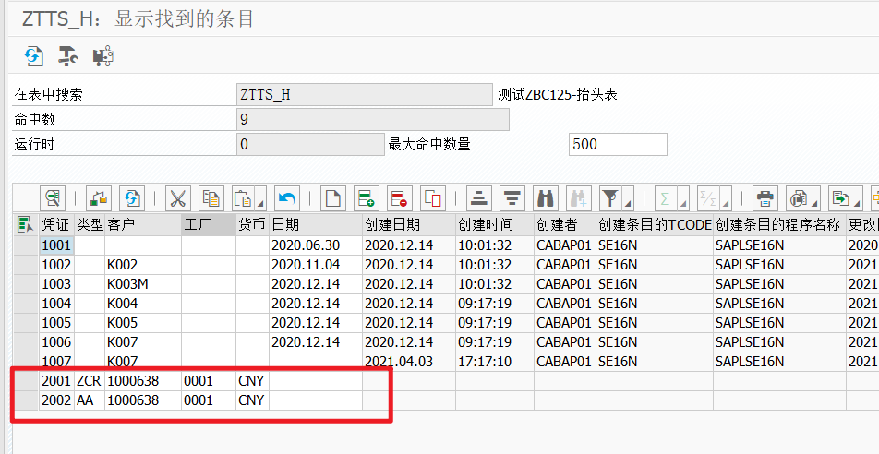Image resolution: width=879 pixels, height=454 pixels.
Task: Click the 创建条目的TCODE column header
Action: click(x=655, y=225)
